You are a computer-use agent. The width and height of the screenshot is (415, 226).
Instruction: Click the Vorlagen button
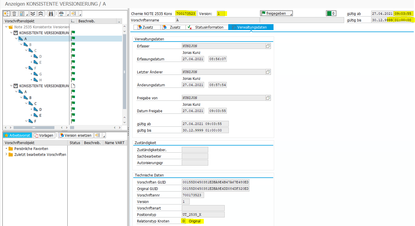(x=44, y=135)
